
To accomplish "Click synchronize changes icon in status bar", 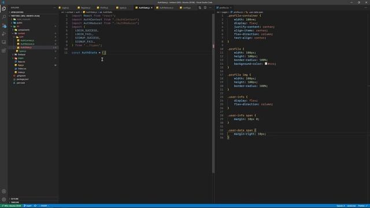I will click(x=35, y=206).
